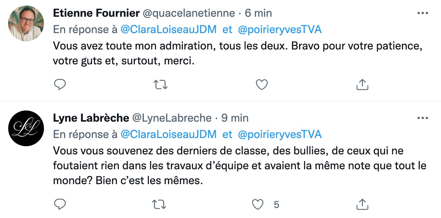Open Lyne Labrèche's LL avatar
This screenshot has height=218, width=441.
click(x=26, y=128)
